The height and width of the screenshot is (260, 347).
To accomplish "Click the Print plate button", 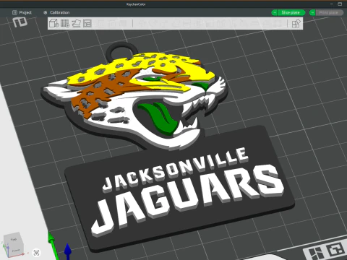I will coord(329,12).
